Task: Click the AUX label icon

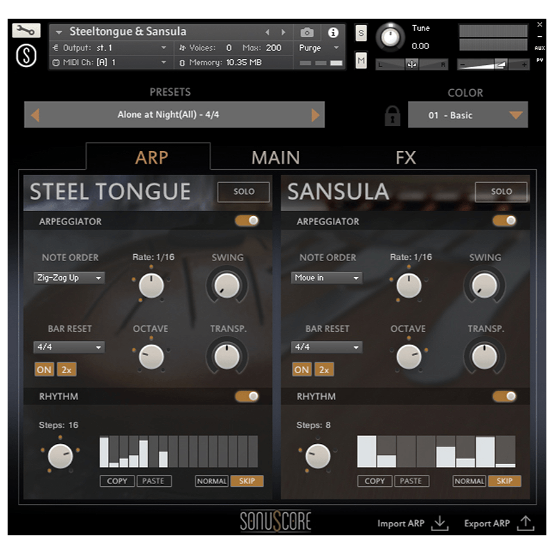Action: click(539, 48)
